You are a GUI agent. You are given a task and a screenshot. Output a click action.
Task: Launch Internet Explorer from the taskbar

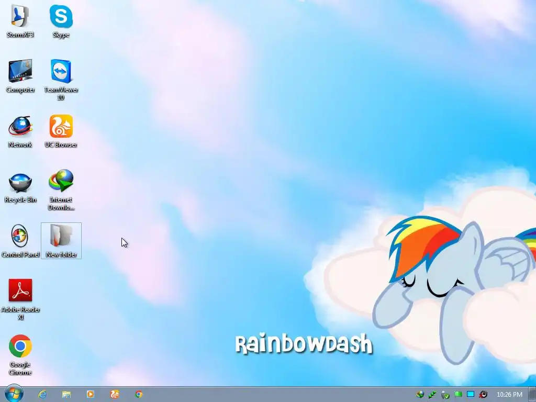point(42,394)
